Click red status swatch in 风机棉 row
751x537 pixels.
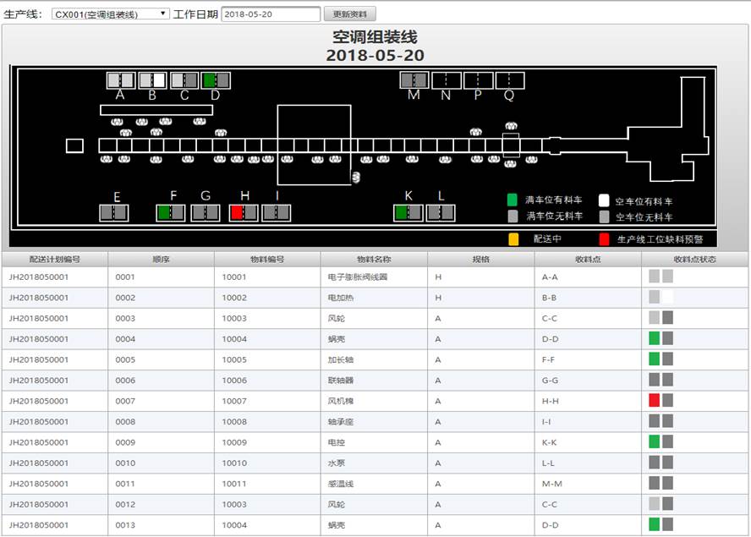(x=654, y=400)
